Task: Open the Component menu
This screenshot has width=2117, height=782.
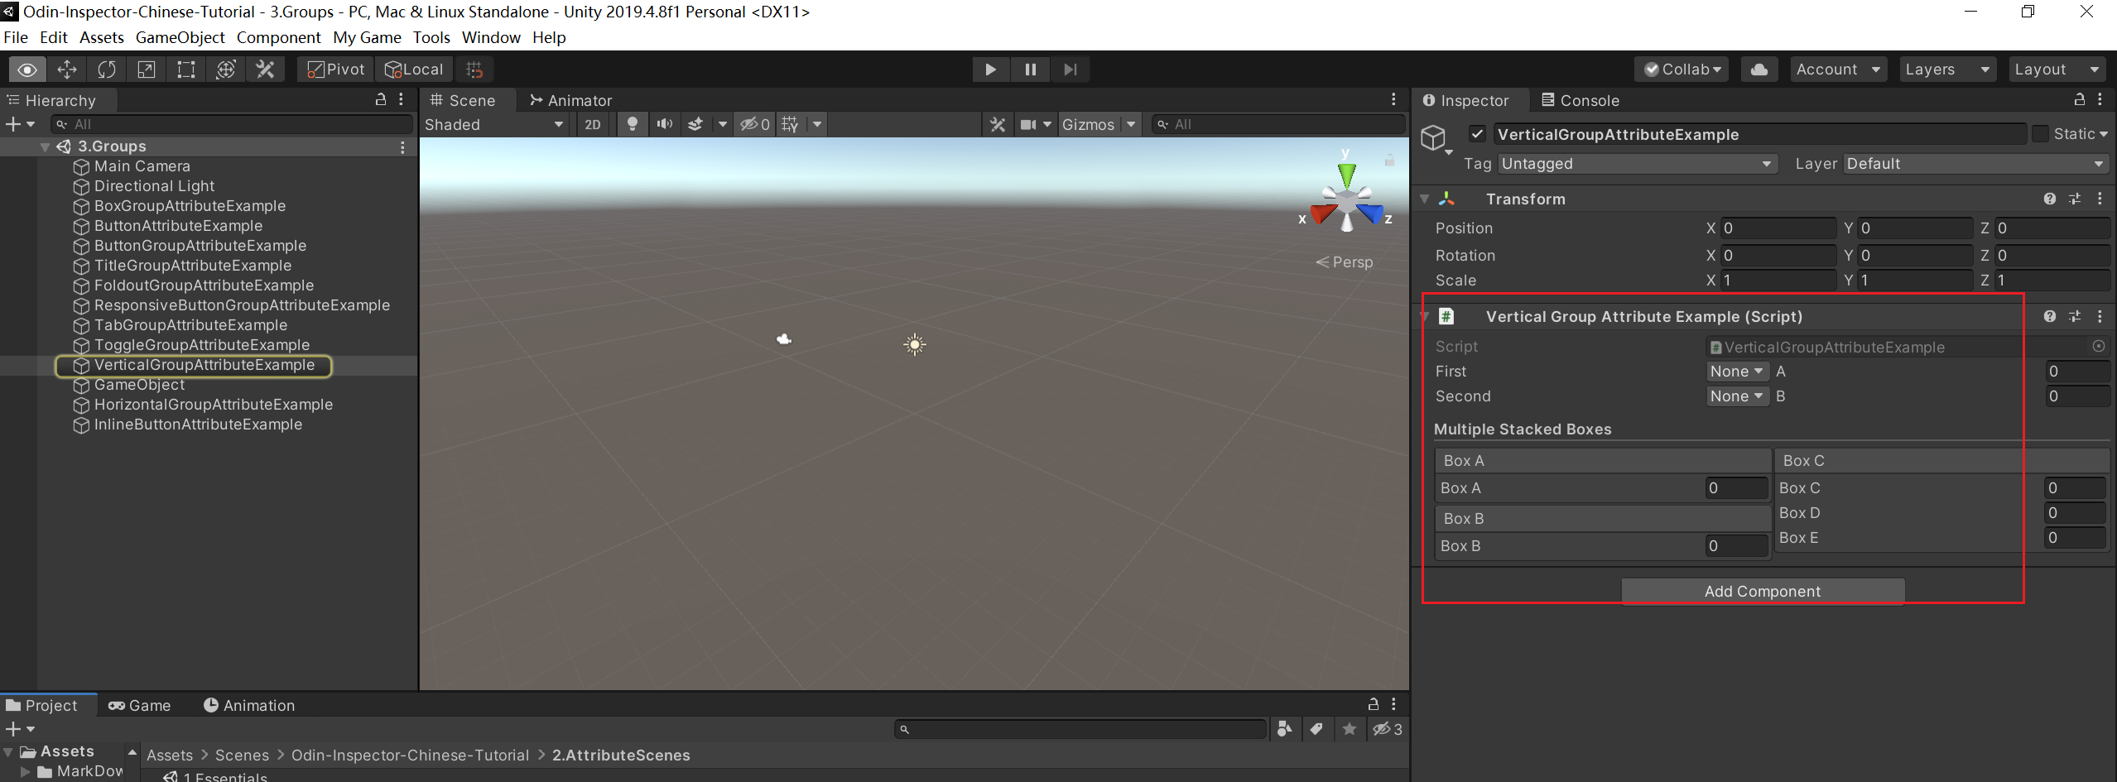Action: [278, 37]
